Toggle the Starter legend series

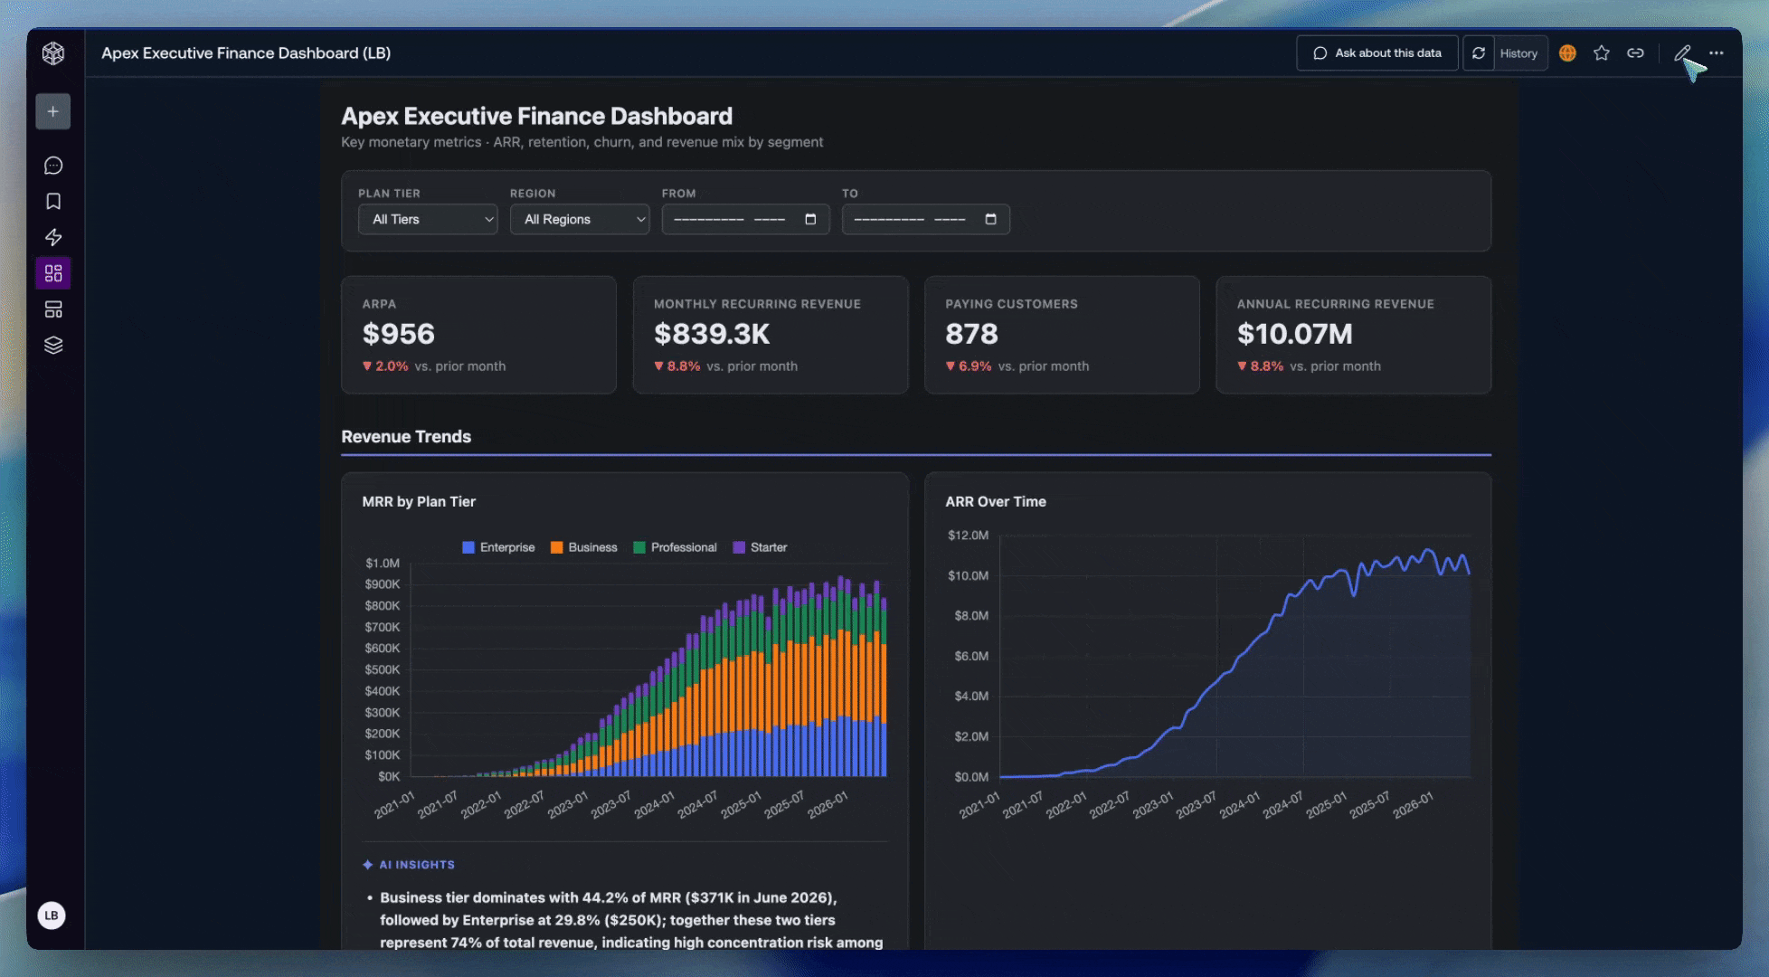click(x=760, y=547)
